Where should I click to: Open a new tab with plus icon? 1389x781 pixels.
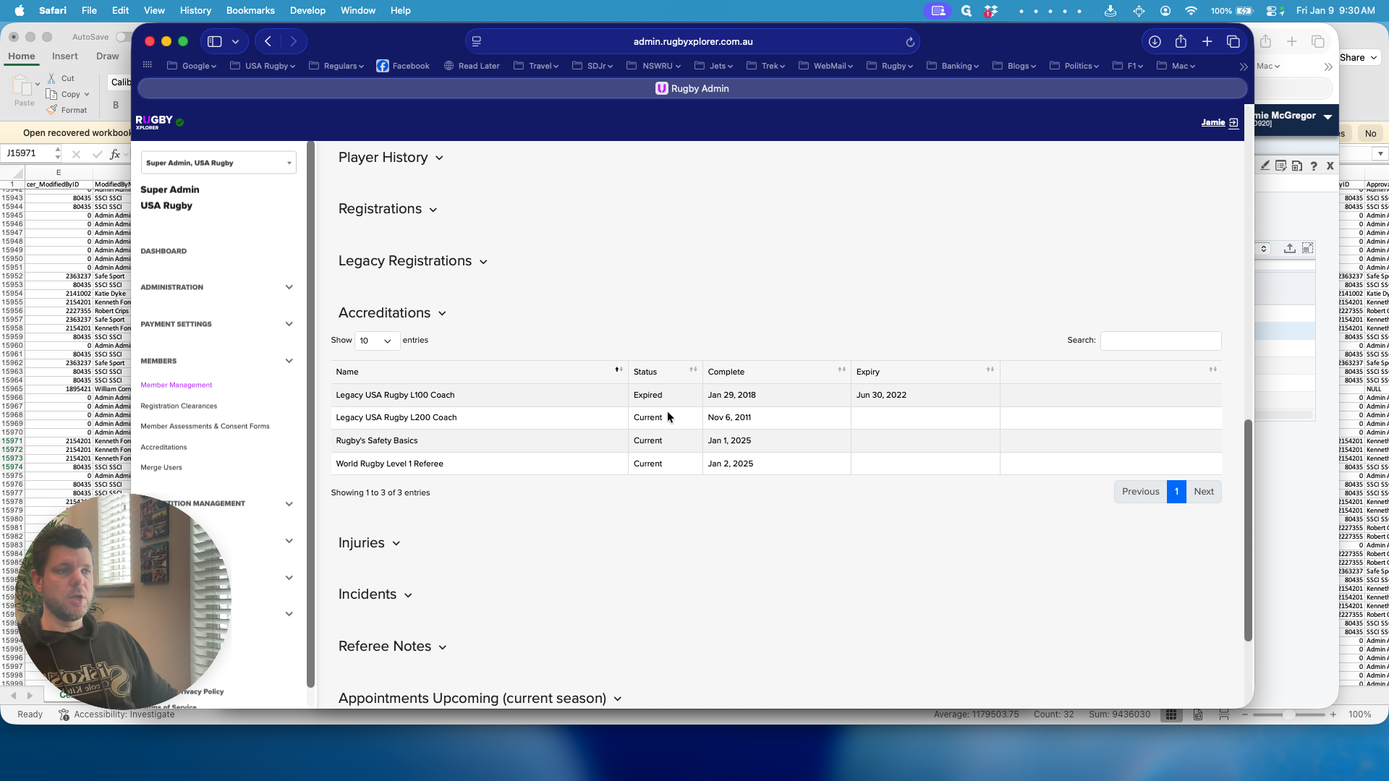(x=1207, y=42)
